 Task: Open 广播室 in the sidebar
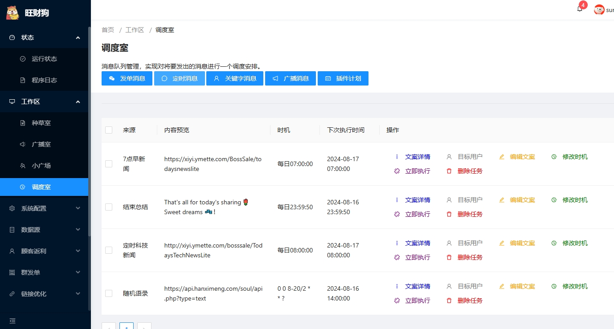pyautogui.click(x=41, y=144)
